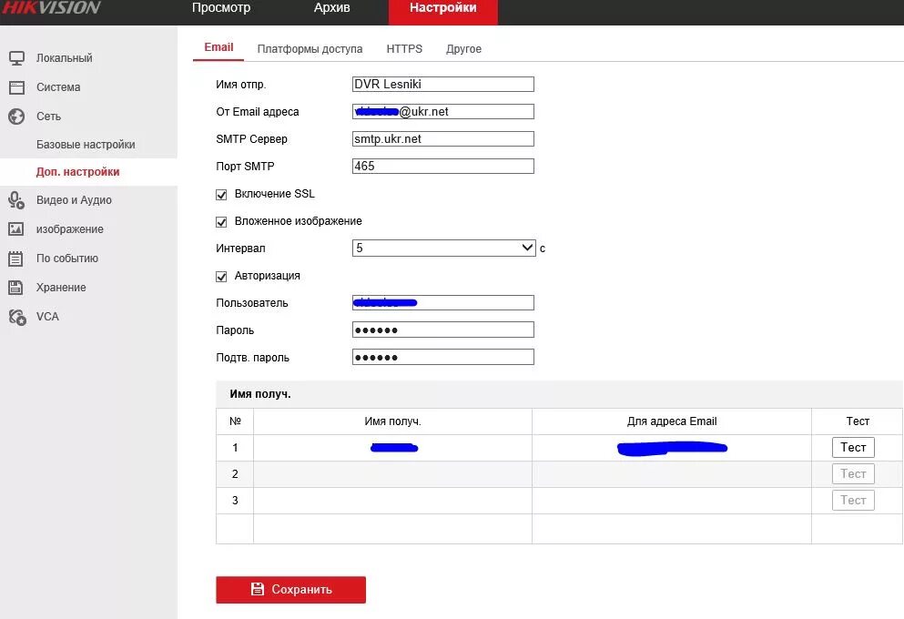Toggle the Вложенное изображение checkbox
This screenshot has height=619, width=904.
(x=221, y=222)
